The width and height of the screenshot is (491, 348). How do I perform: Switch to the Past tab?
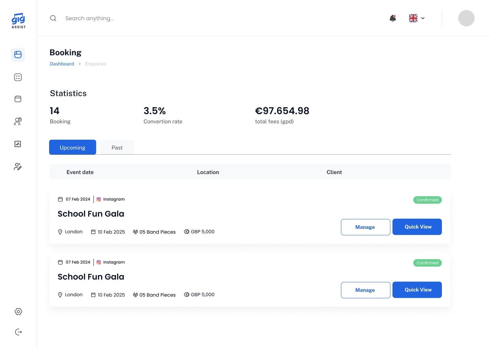[x=117, y=147]
